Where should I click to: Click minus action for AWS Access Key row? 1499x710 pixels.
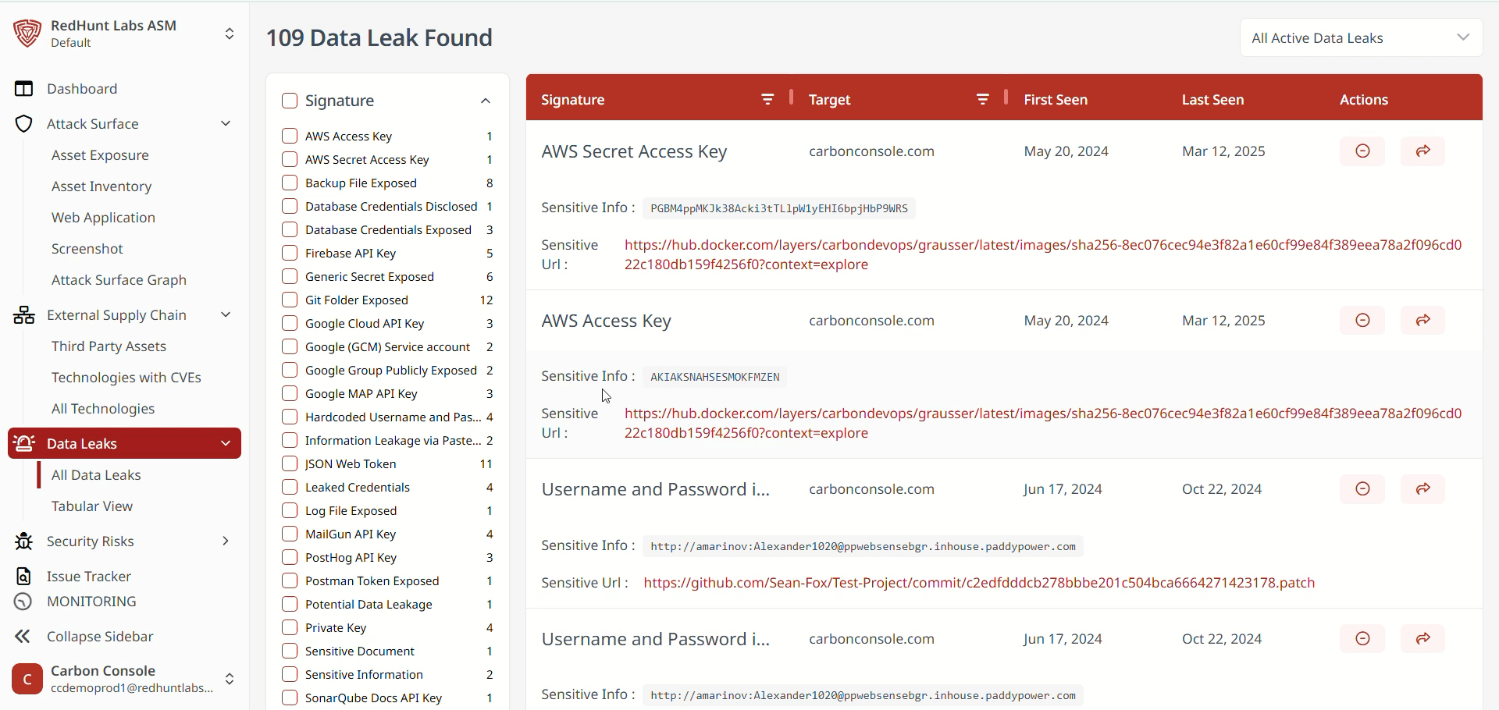[1362, 321]
